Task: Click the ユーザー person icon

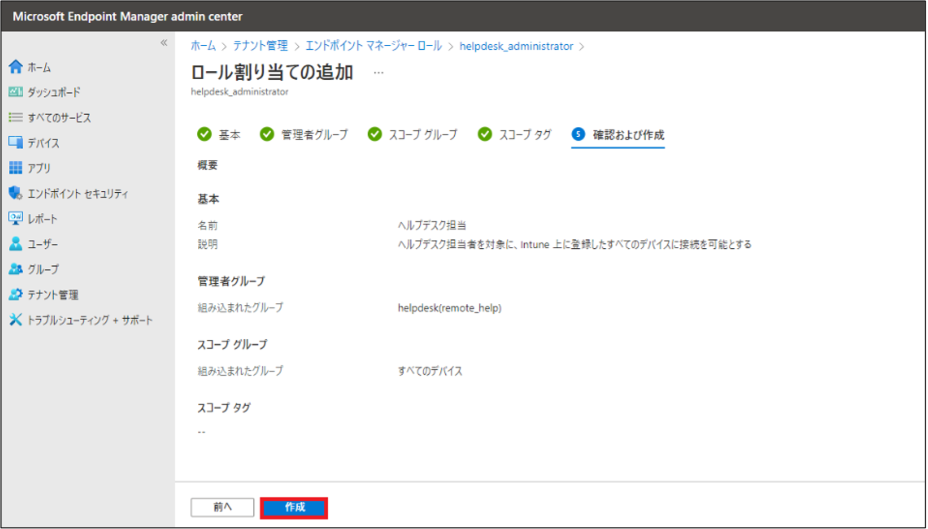Action: coord(16,243)
